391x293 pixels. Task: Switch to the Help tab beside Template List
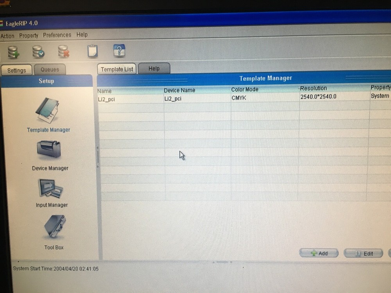pyautogui.click(x=154, y=68)
